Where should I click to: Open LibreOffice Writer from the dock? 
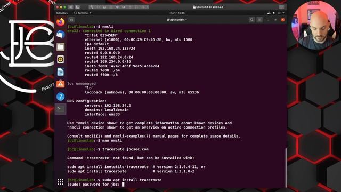[x=60, y=71]
